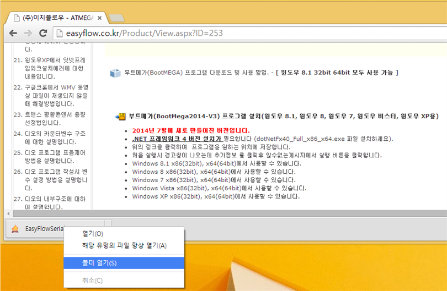Click the 부트메가(BootMega2014-V3) 프로그램 설치 title
Viewport: 447px width, 291px height.
[283, 116]
